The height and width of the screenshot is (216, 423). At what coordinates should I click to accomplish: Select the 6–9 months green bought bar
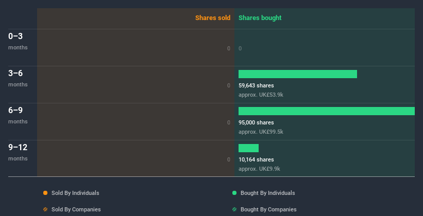tap(327, 111)
